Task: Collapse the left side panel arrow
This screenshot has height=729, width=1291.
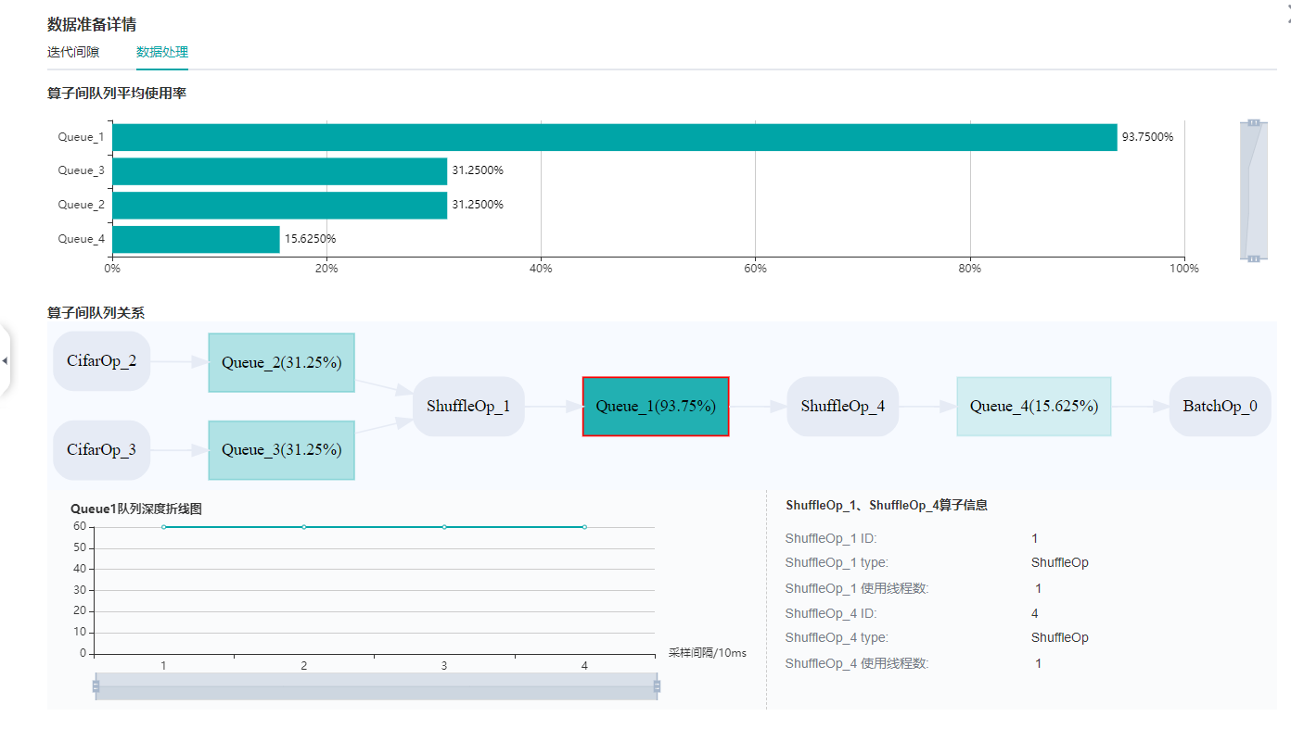Action: point(5,360)
